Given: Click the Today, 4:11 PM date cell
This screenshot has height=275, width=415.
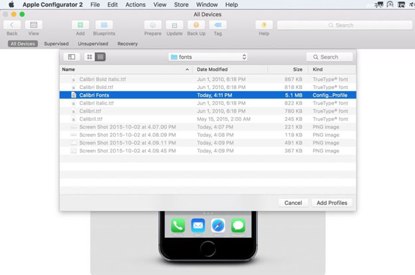Looking at the screenshot, I should [x=215, y=95].
